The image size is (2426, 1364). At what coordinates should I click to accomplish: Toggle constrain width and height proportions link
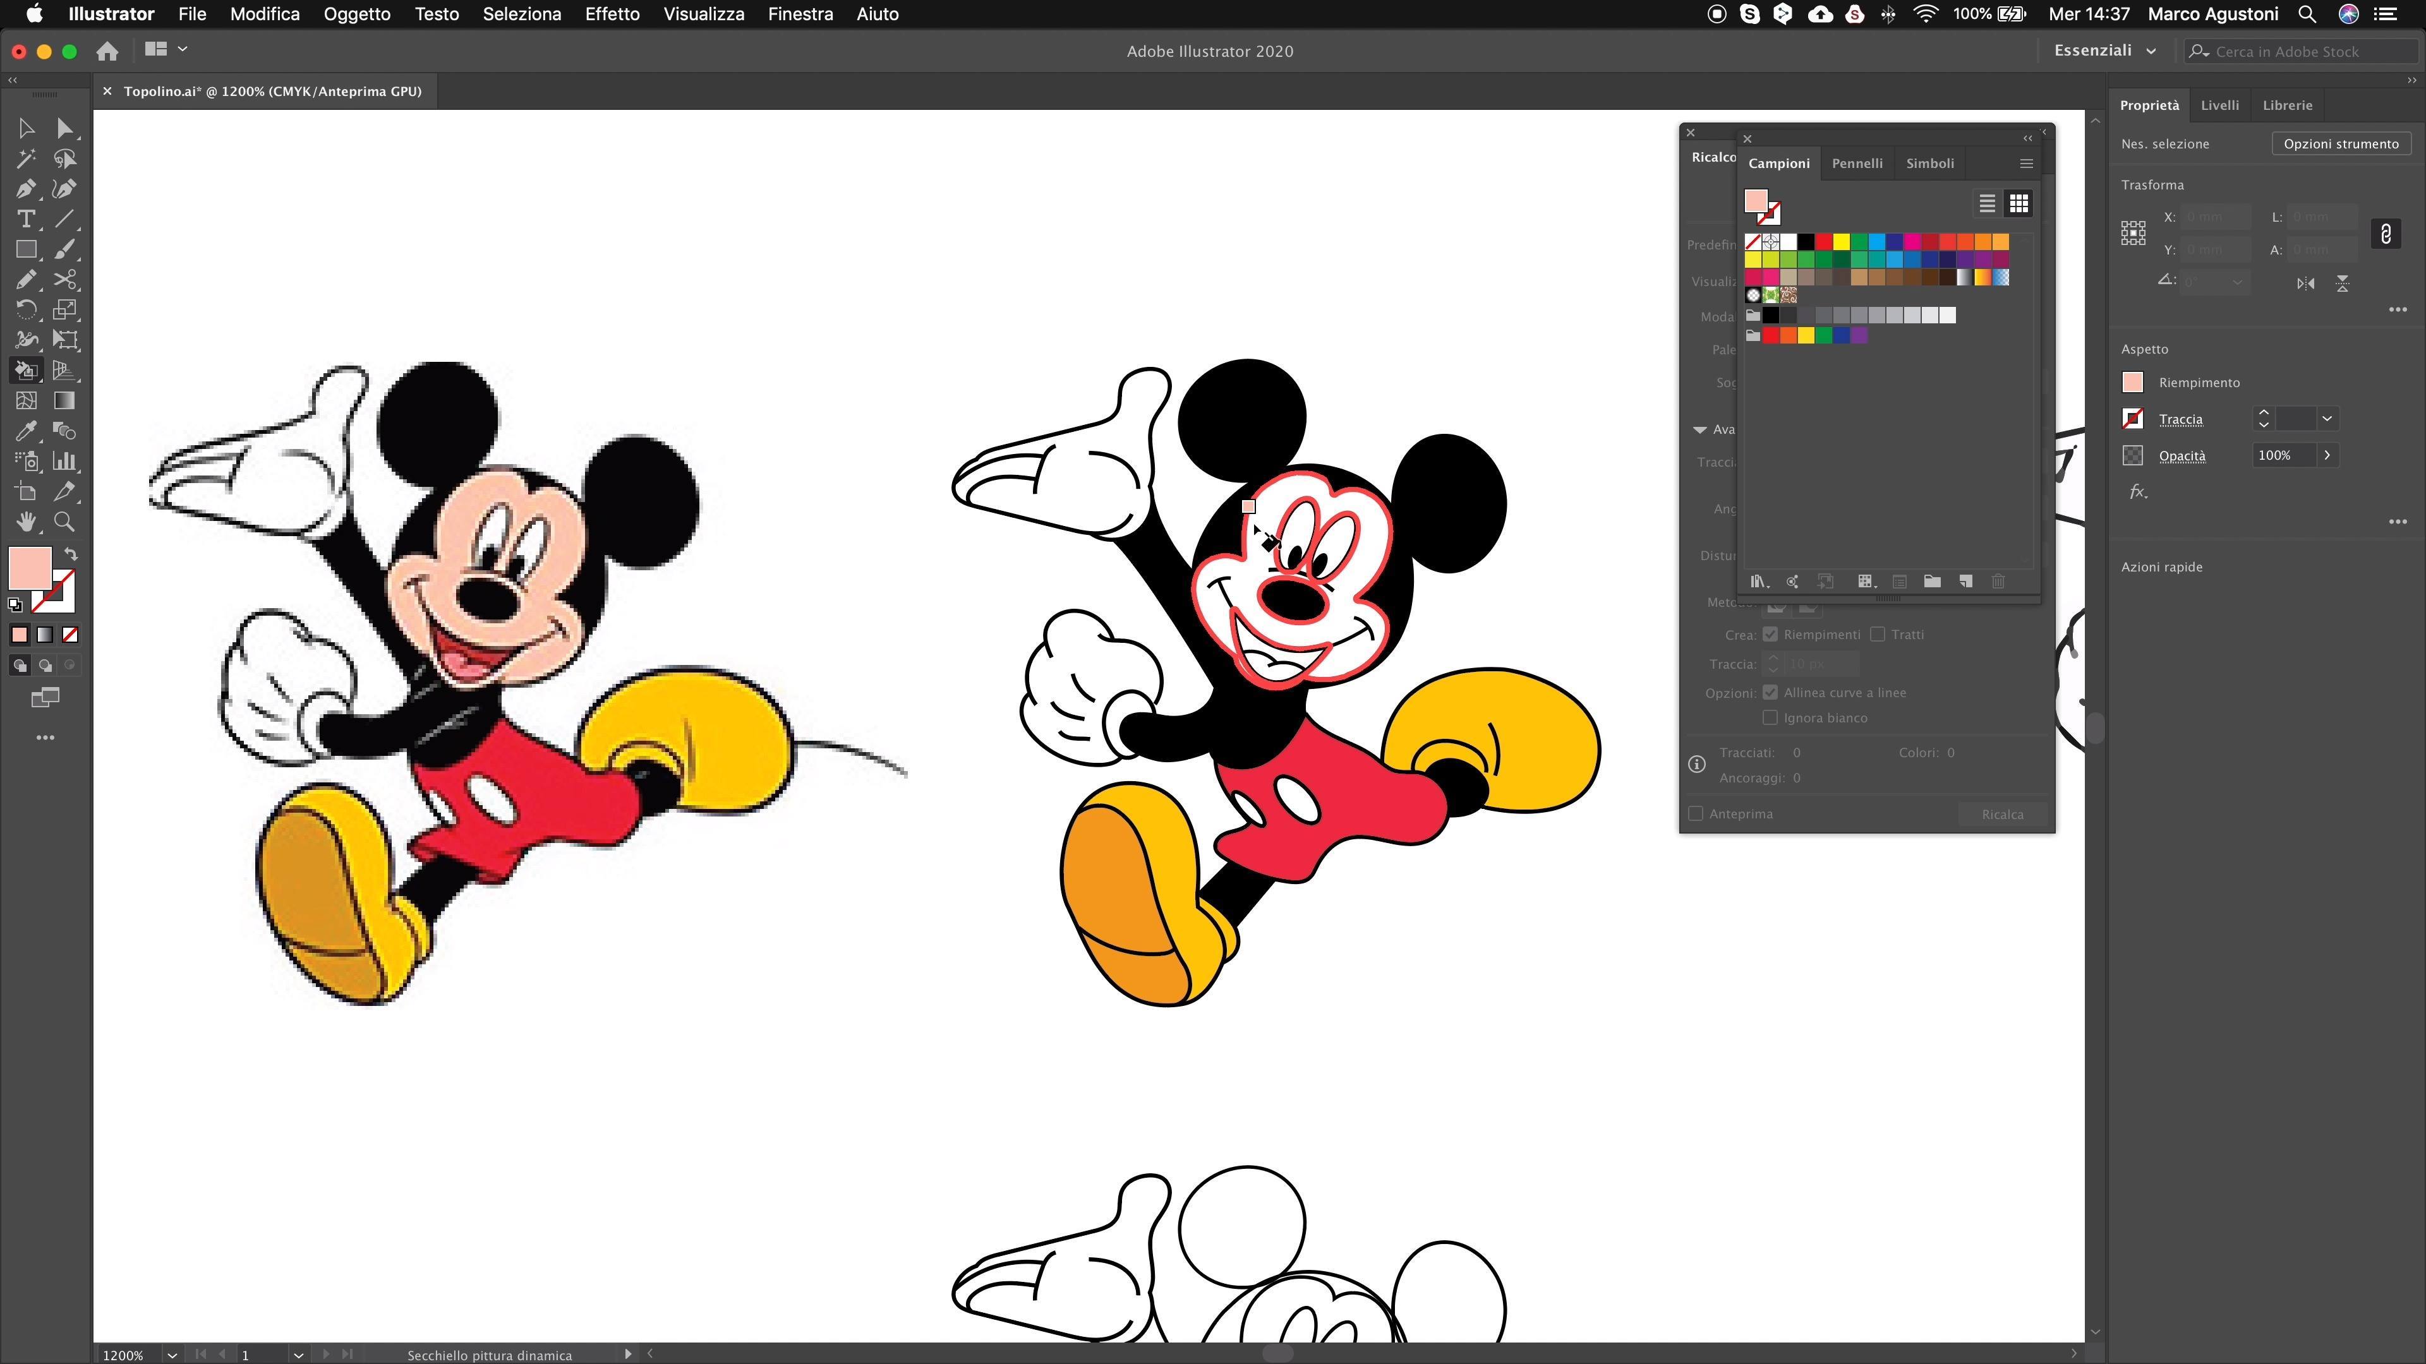point(2386,234)
